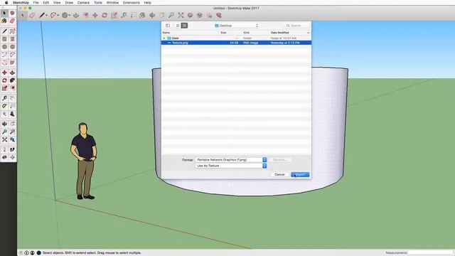Open the Edit menu
Image resolution: width=455 pixels, height=256 pixels.
45,3
